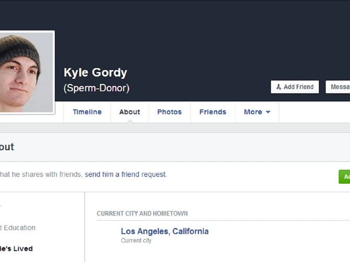Open the Los Angeles, California link
The image size is (350, 262).
(165, 231)
